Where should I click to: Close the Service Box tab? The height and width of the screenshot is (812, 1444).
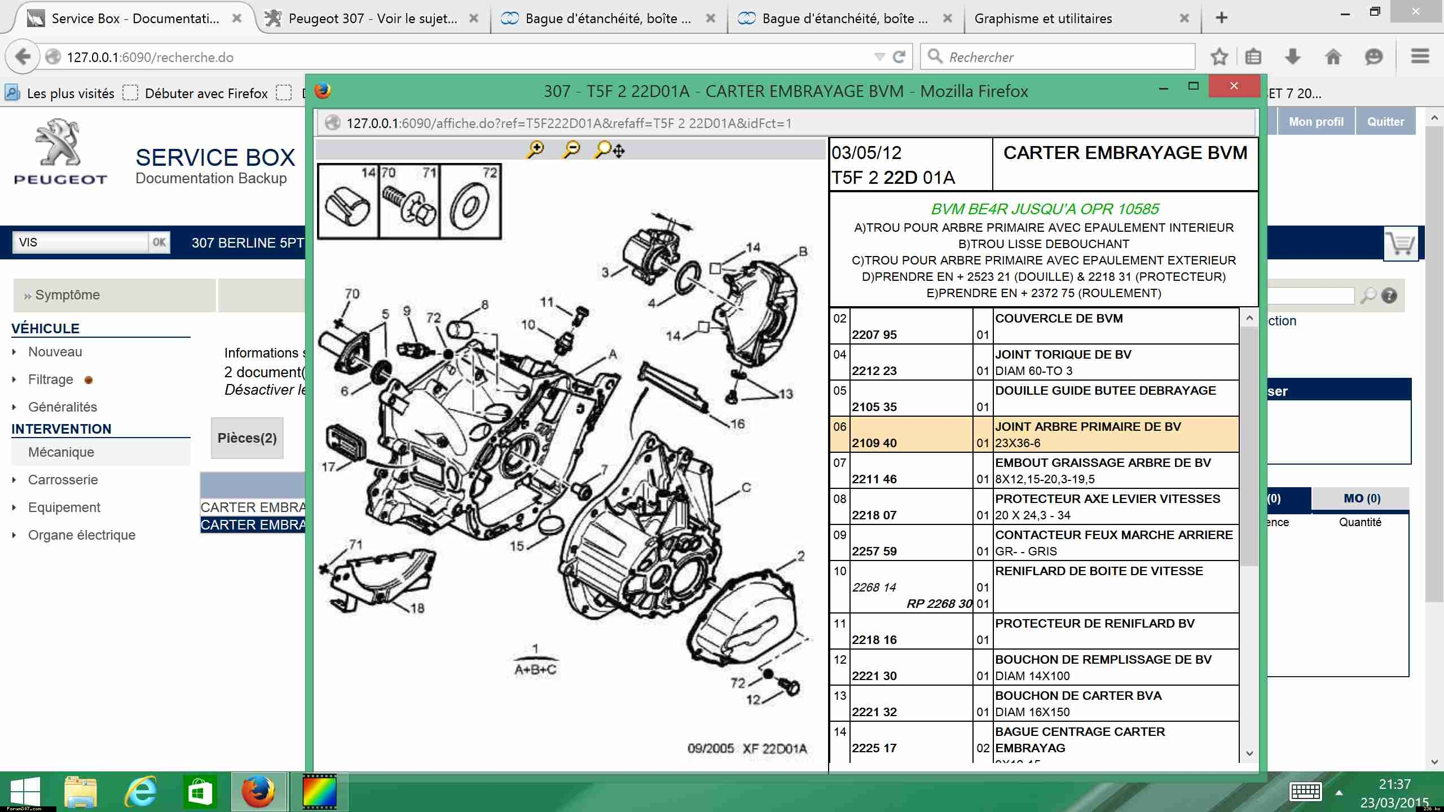[x=237, y=18]
